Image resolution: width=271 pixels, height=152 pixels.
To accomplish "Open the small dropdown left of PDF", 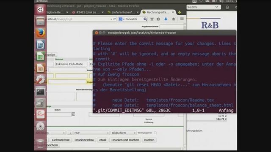I will (69, 133).
